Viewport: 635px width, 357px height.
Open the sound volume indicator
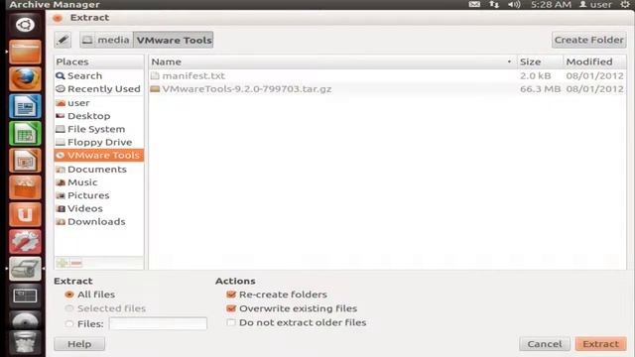(x=514, y=4)
